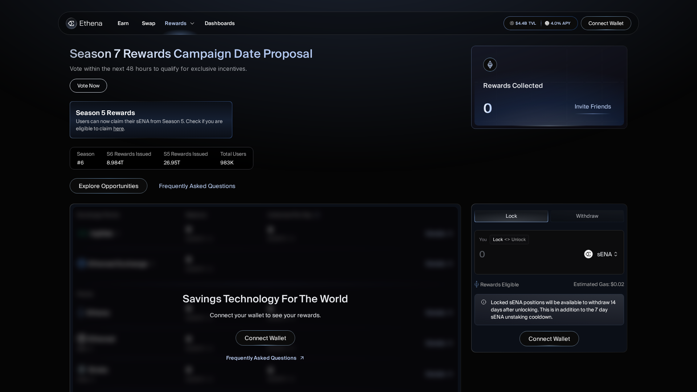
Task: Open the Dashboards menu item
Action: (220, 23)
